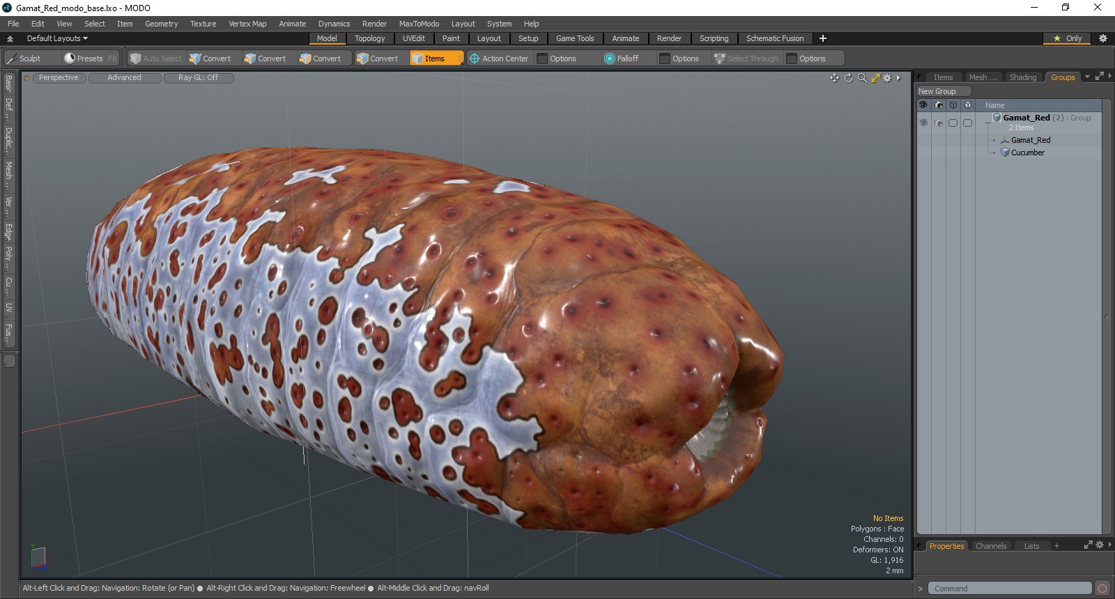
Task: Open the Ray GL: Off dropdown
Action: [198, 78]
